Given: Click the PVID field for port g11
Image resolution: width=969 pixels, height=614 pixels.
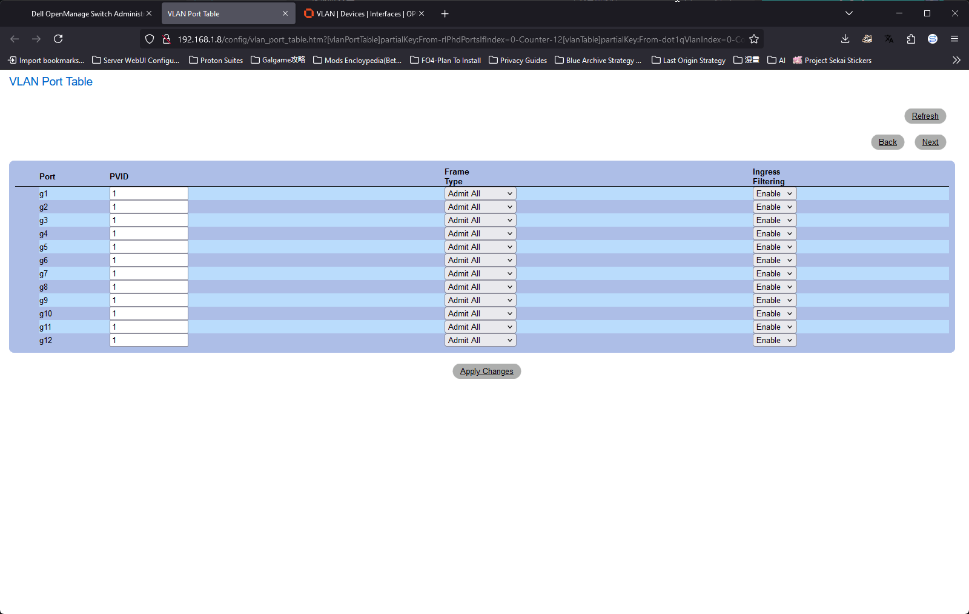Looking at the screenshot, I should point(149,327).
